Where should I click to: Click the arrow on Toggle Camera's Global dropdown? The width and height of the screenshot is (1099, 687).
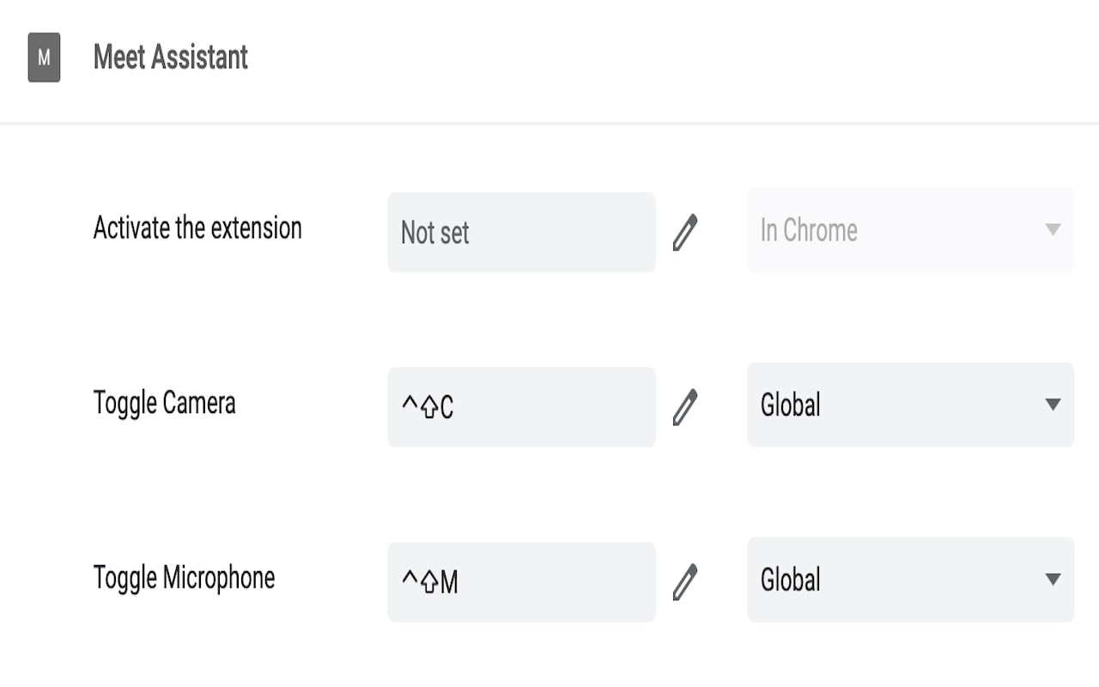coord(1053,404)
